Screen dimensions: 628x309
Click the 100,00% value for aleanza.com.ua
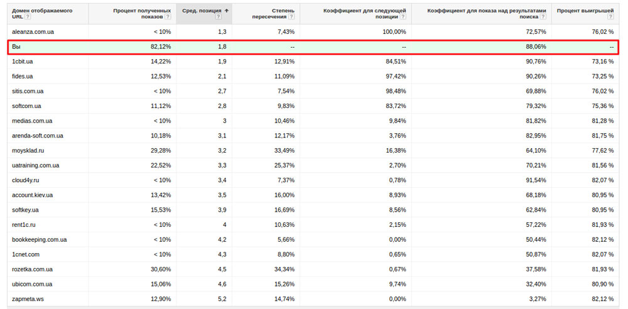tap(395, 32)
